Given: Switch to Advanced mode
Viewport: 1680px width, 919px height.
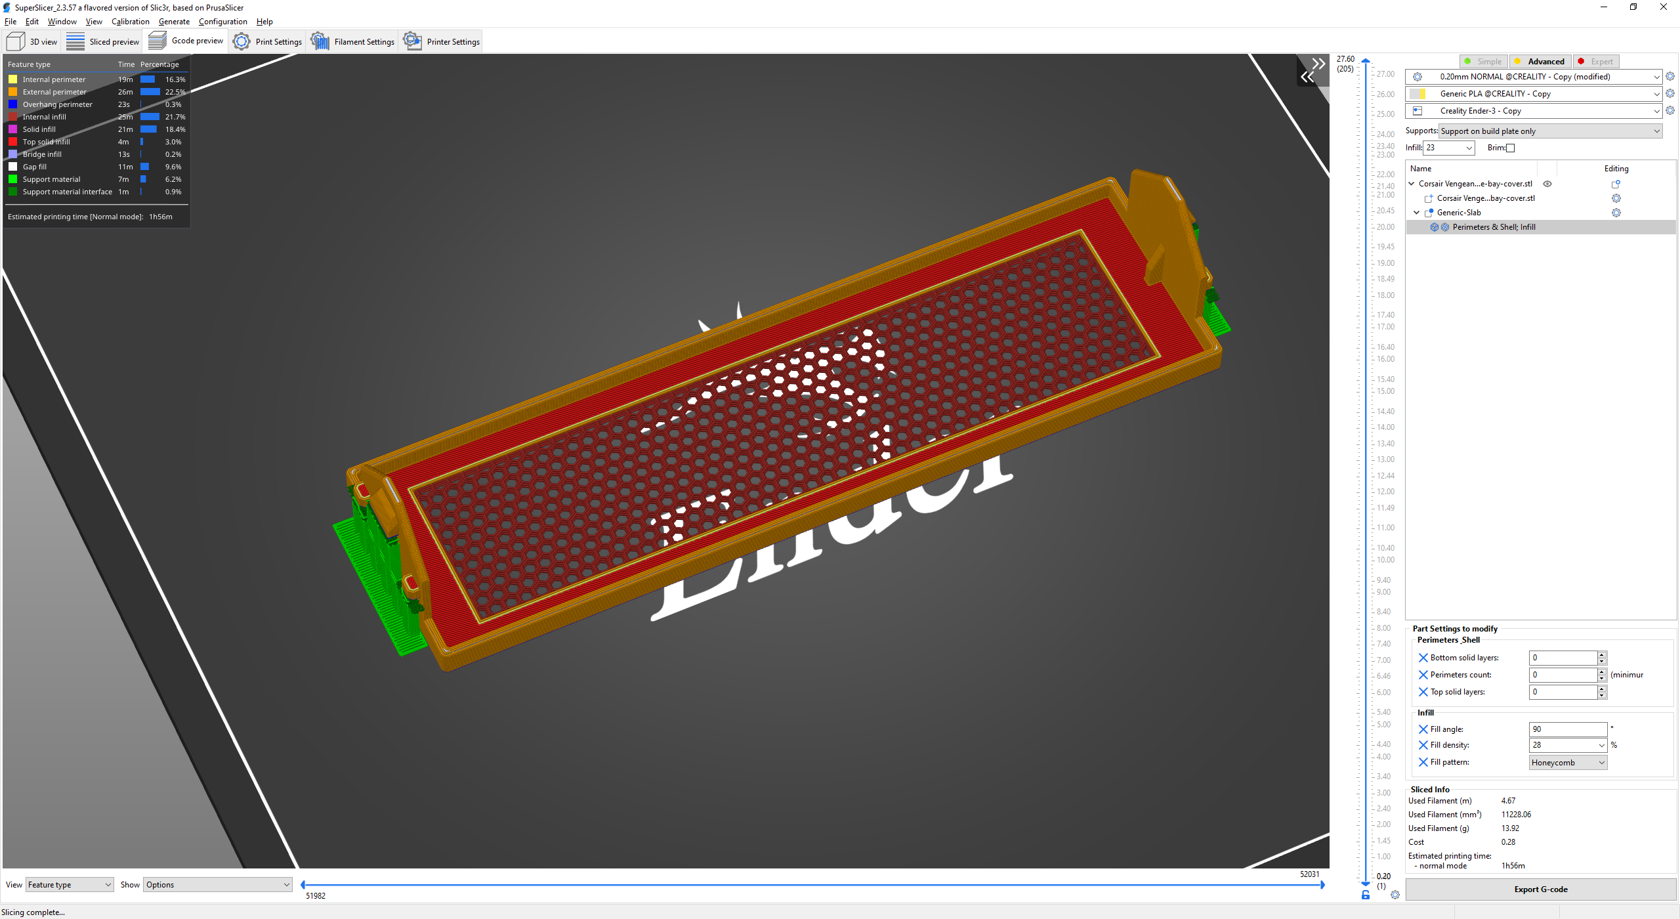Looking at the screenshot, I should tap(1540, 62).
